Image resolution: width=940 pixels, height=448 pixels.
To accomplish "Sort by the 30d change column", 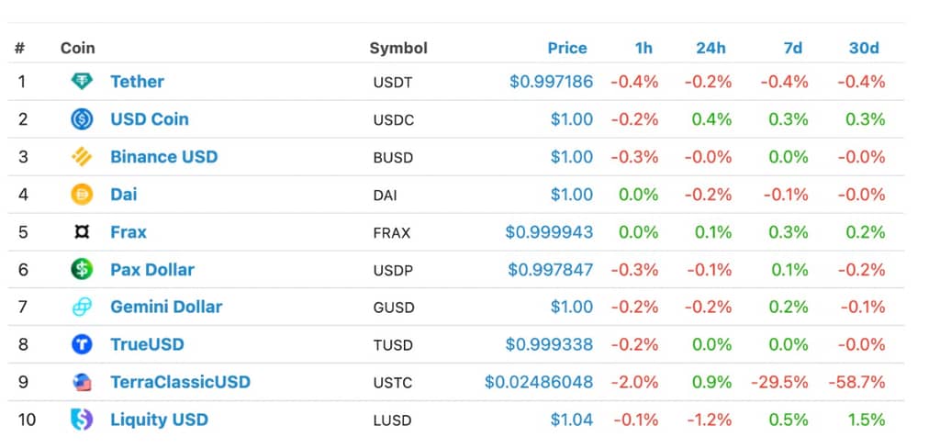I will tap(864, 48).
